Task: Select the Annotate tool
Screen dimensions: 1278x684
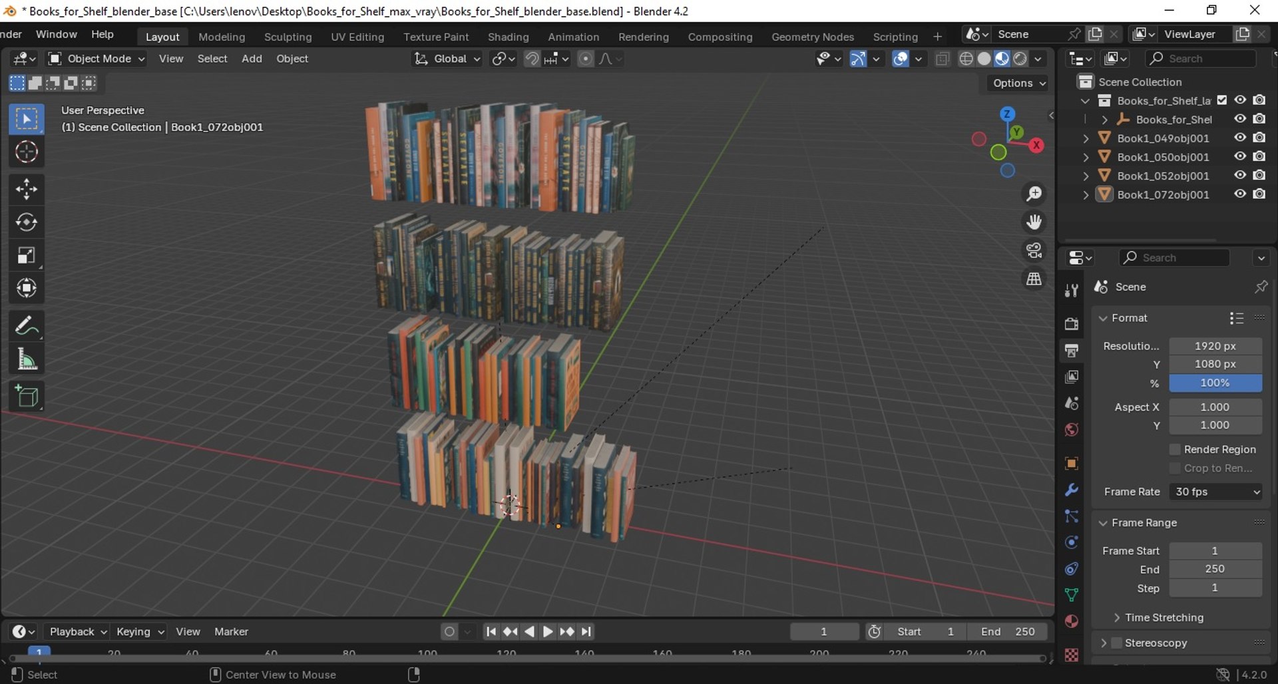Action: [x=27, y=326]
